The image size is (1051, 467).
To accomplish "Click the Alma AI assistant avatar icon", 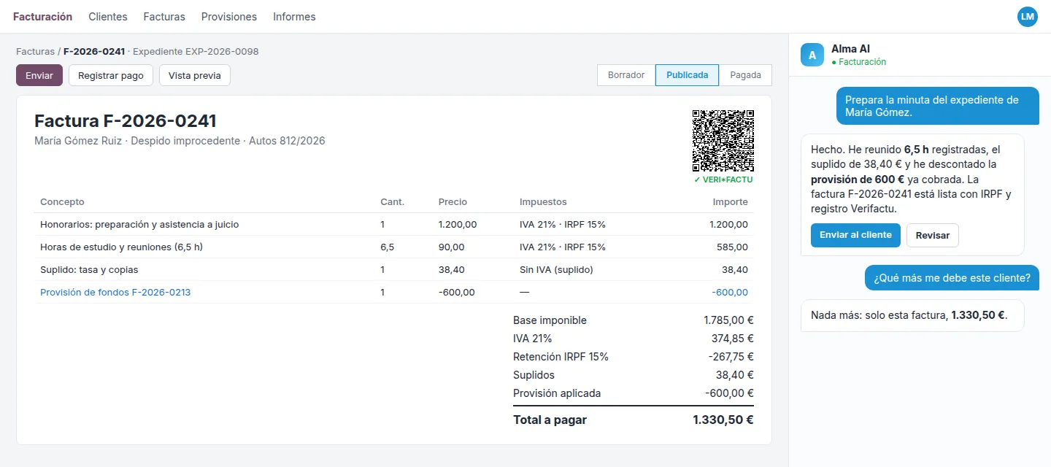I will (812, 55).
